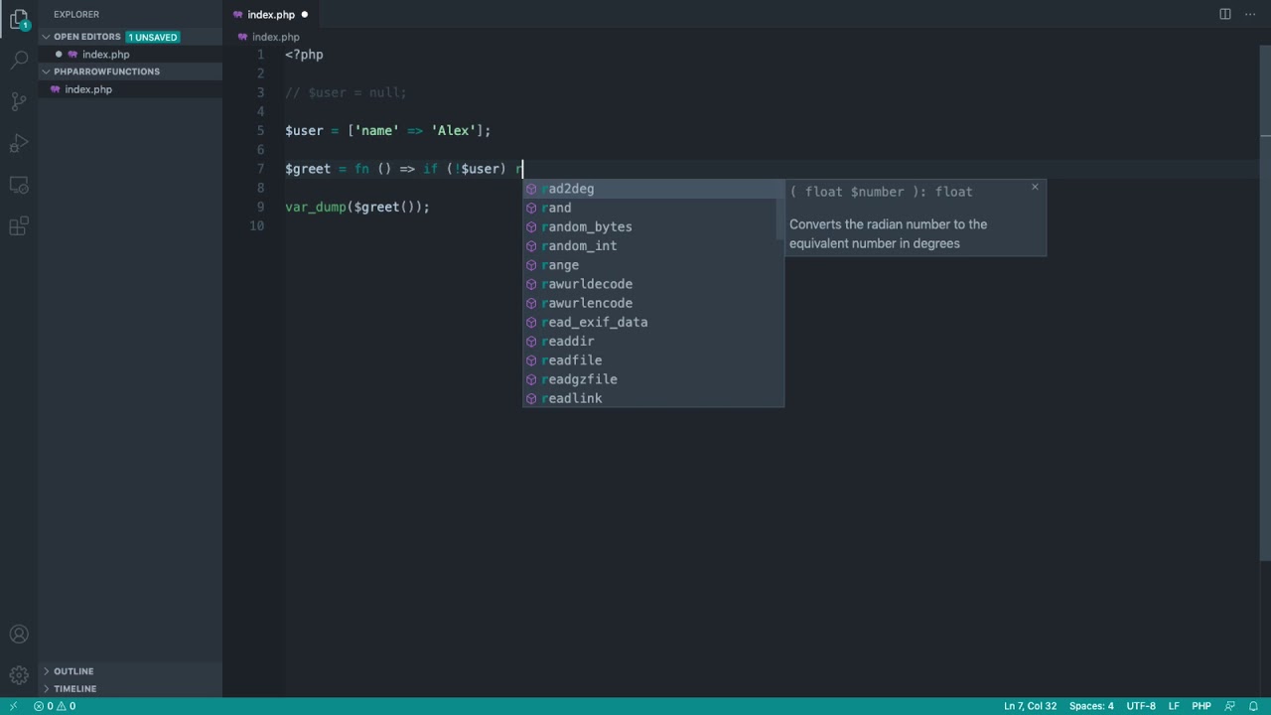Click the Split Editor icon
Screen dimensions: 1271x715
[x=1225, y=14]
